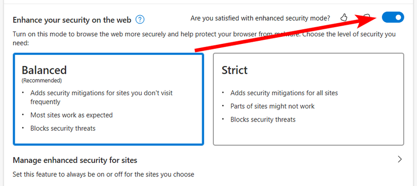417x186 pixels.
Task: Click 'Parts of sites might not work' bullet
Action: coord(272,106)
